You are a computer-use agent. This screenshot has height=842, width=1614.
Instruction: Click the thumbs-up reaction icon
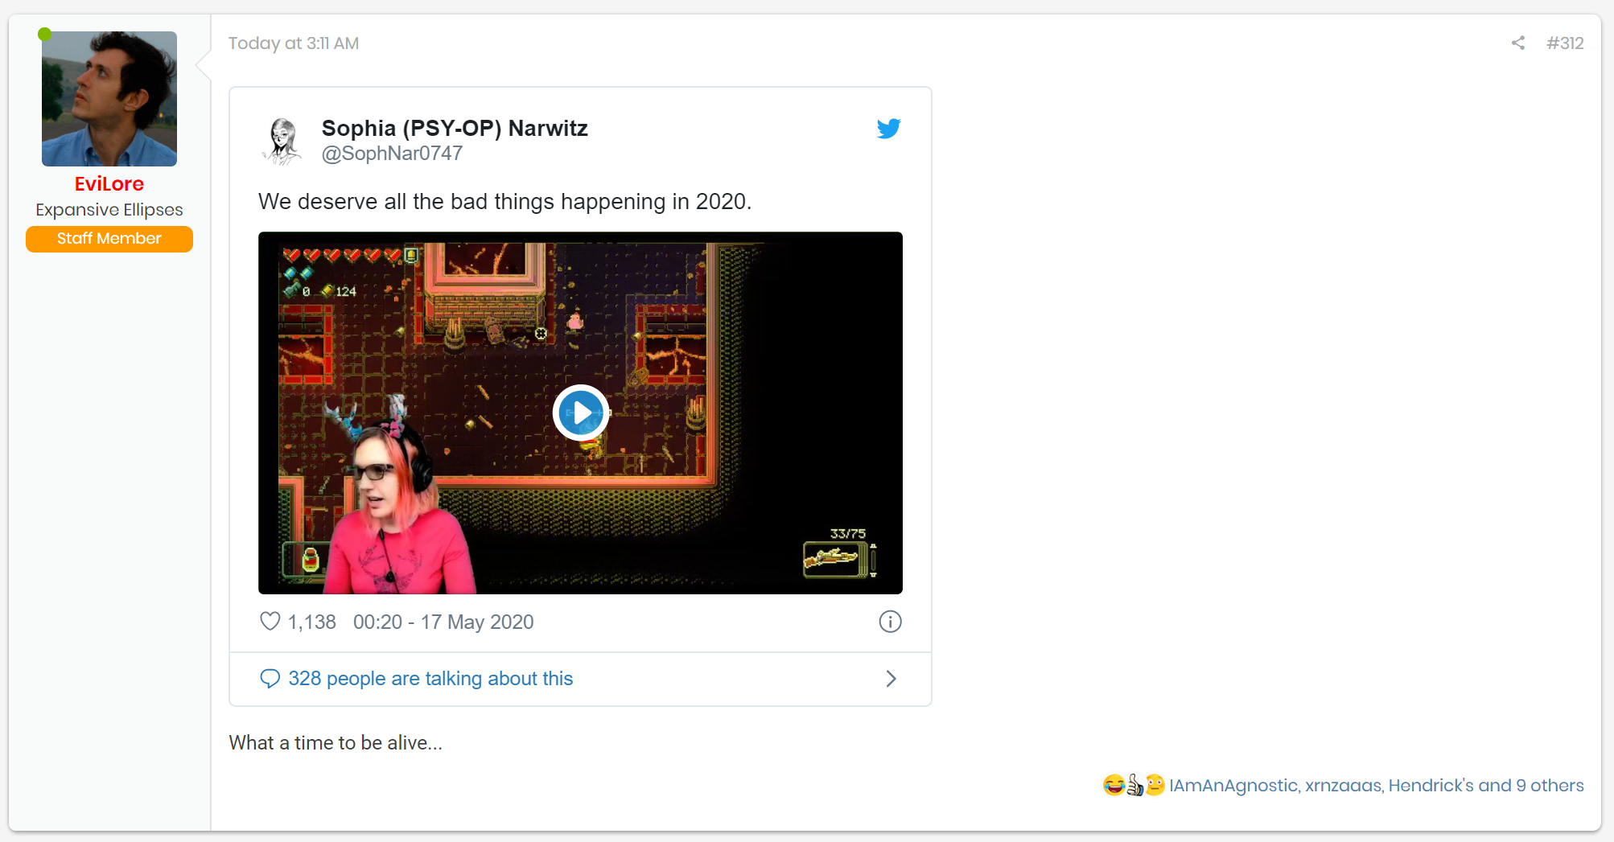click(1134, 785)
